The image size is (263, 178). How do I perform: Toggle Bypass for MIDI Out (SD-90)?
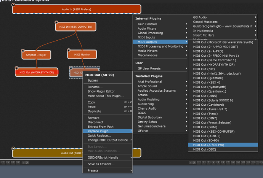(107, 81)
